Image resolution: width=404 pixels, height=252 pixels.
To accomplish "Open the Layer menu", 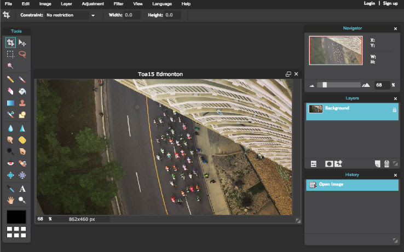I will coord(66,4).
